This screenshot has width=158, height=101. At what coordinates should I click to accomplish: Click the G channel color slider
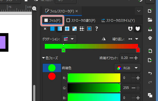94,88
